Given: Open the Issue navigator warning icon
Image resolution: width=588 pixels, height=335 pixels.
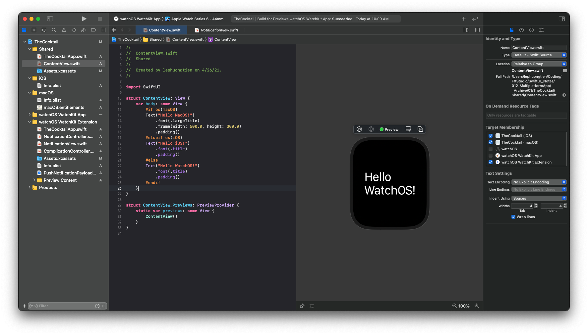Looking at the screenshot, I should pyautogui.click(x=64, y=30).
